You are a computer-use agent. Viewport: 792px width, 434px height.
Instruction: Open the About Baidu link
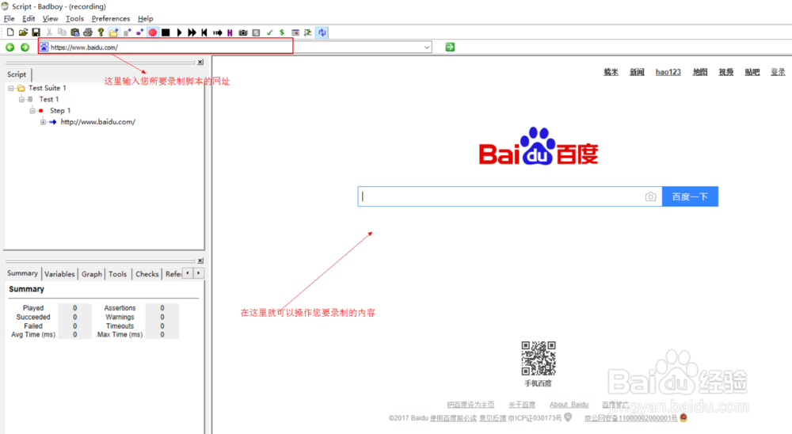(569, 405)
